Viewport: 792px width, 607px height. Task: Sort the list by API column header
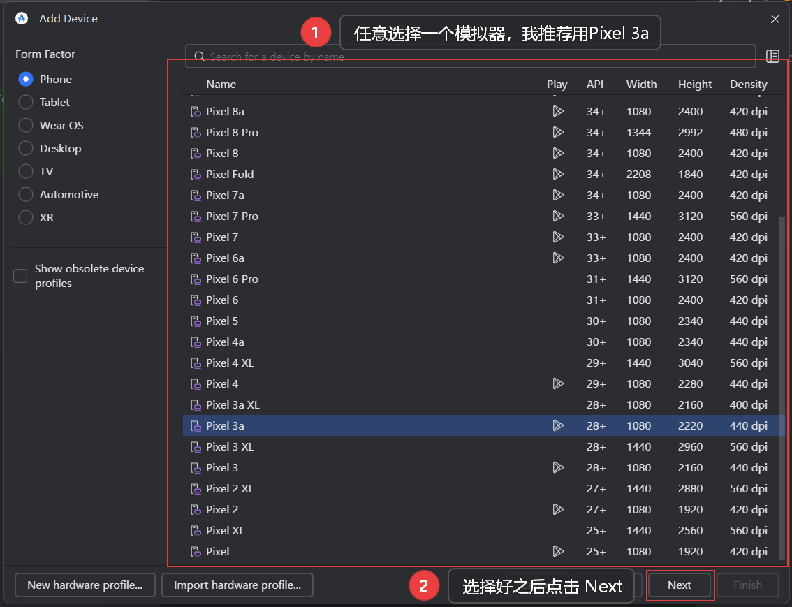(x=595, y=85)
